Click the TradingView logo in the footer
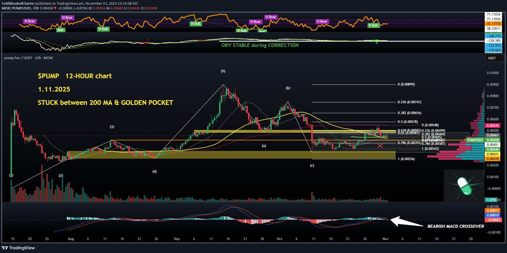The image size is (507, 253). (x=18, y=248)
